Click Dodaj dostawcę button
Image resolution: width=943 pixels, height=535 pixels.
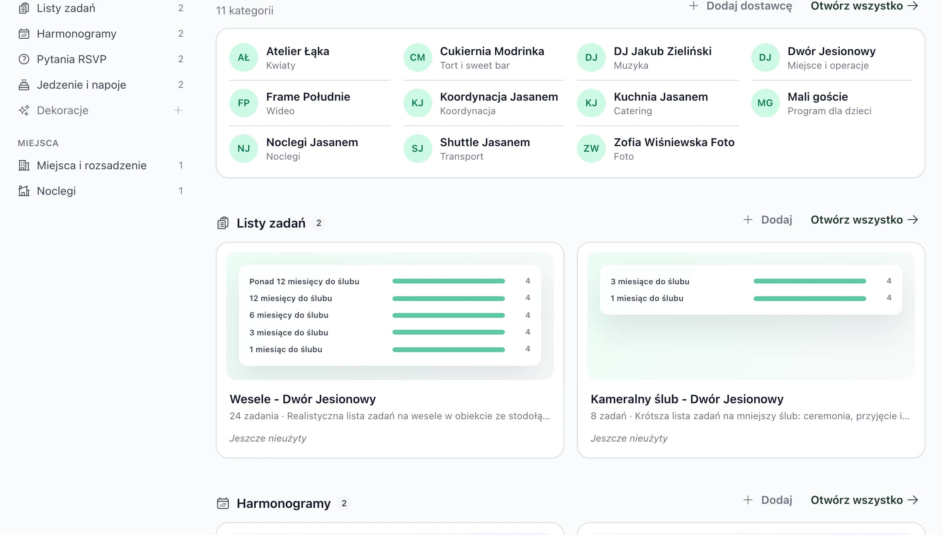(740, 6)
